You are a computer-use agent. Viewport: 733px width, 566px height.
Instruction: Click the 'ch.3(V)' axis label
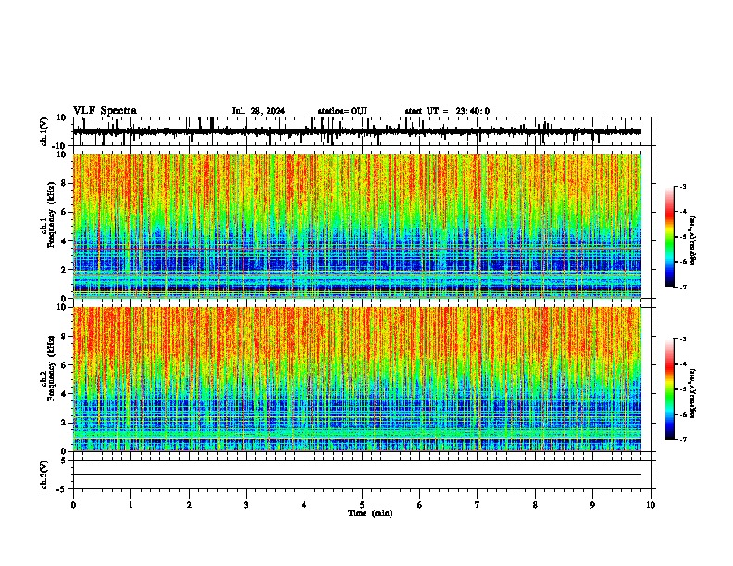[x=44, y=474]
